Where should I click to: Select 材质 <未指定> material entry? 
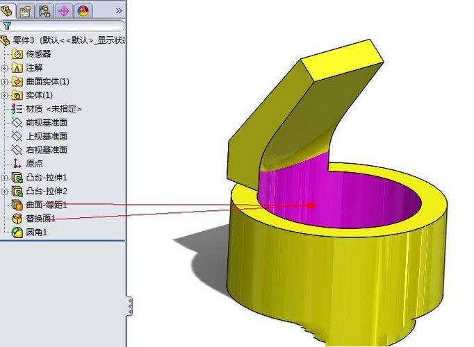coord(54,109)
